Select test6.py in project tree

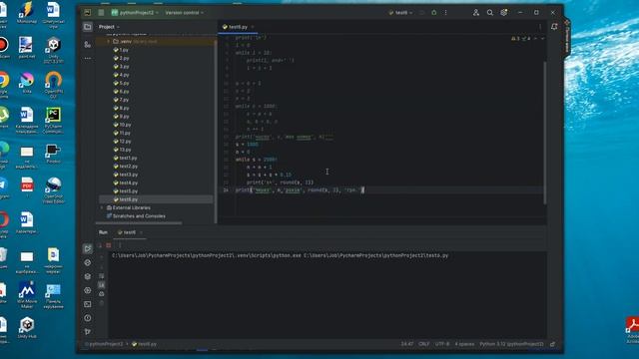tap(126, 199)
